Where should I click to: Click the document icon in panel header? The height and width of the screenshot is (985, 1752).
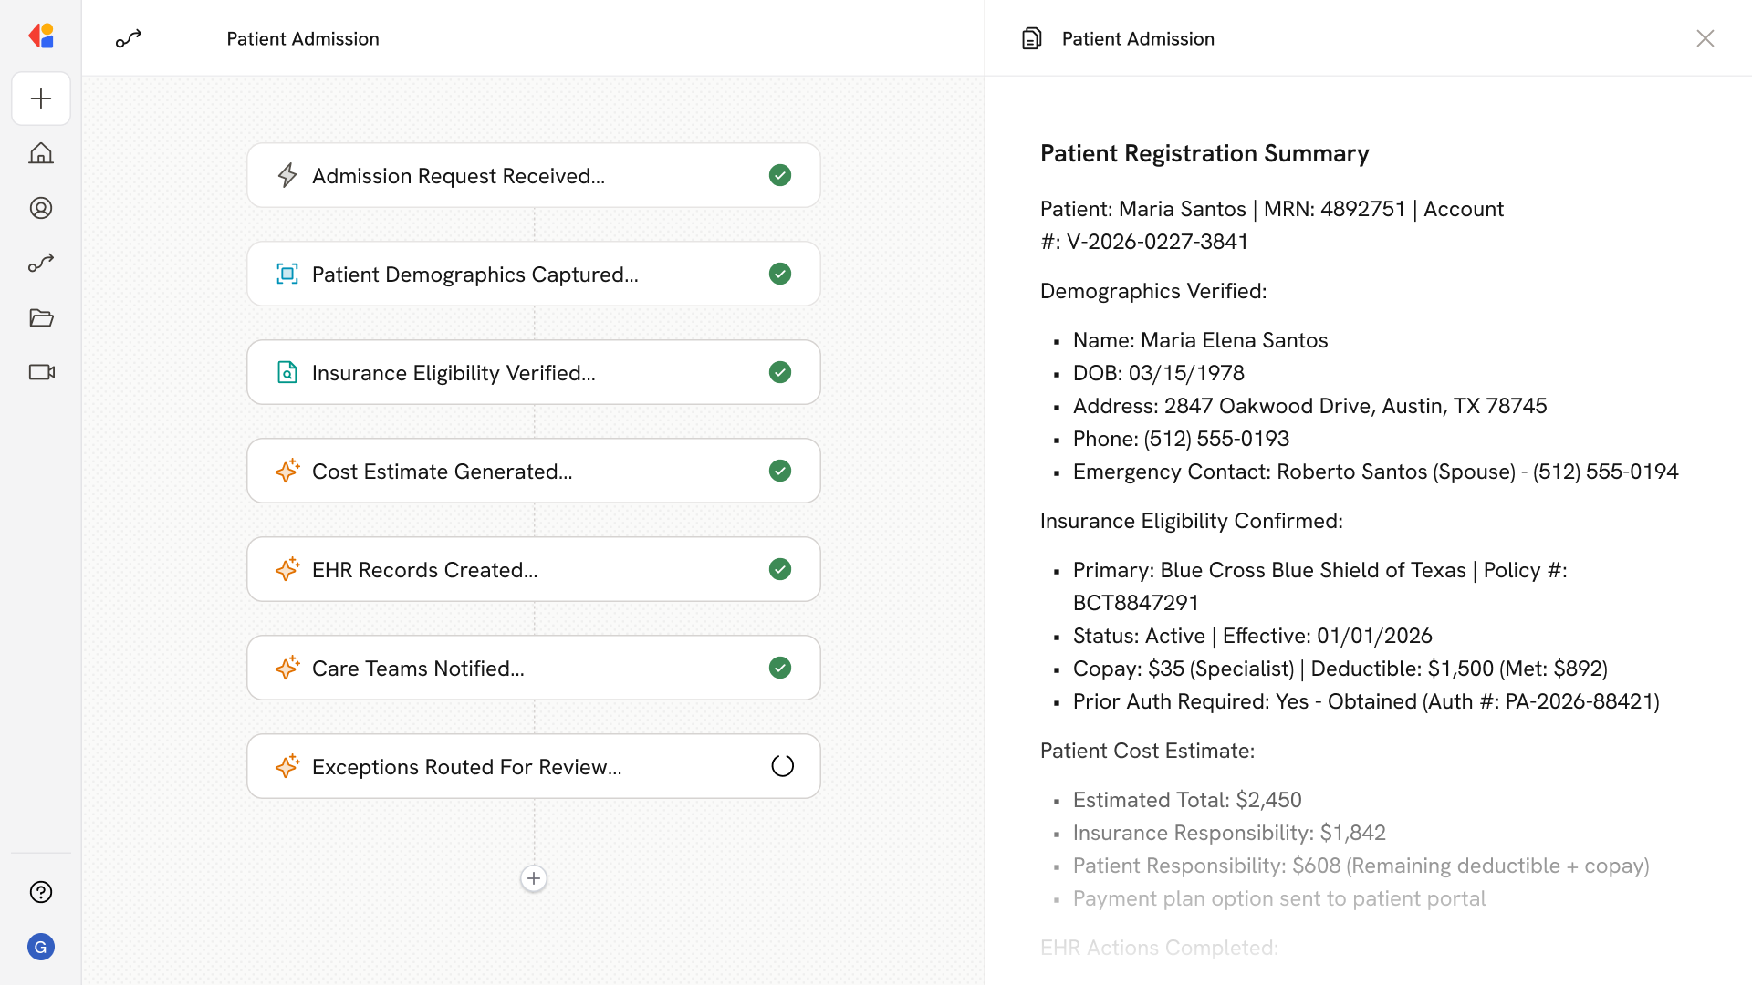(x=1032, y=38)
